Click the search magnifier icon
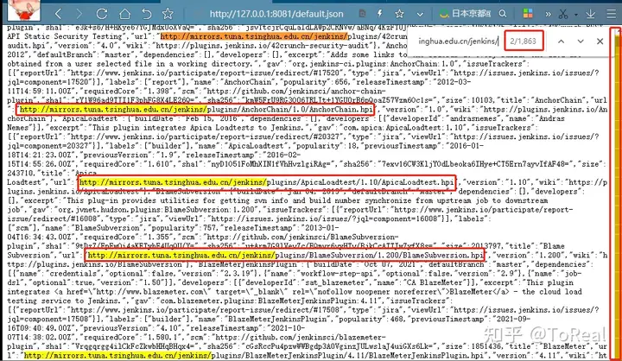622x361 pixels. [x=503, y=14]
